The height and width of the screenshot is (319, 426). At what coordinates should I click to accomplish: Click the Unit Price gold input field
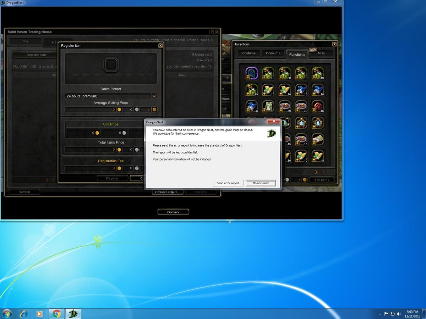pos(83,133)
